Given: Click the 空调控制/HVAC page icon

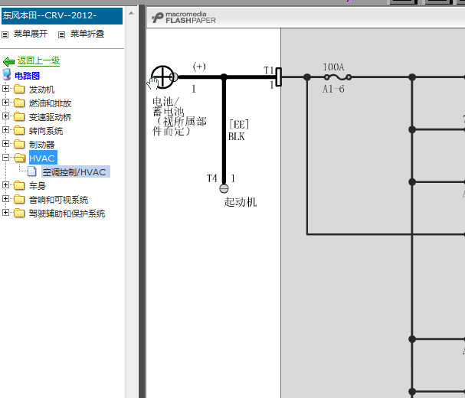Looking at the screenshot, I should click(32, 171).
